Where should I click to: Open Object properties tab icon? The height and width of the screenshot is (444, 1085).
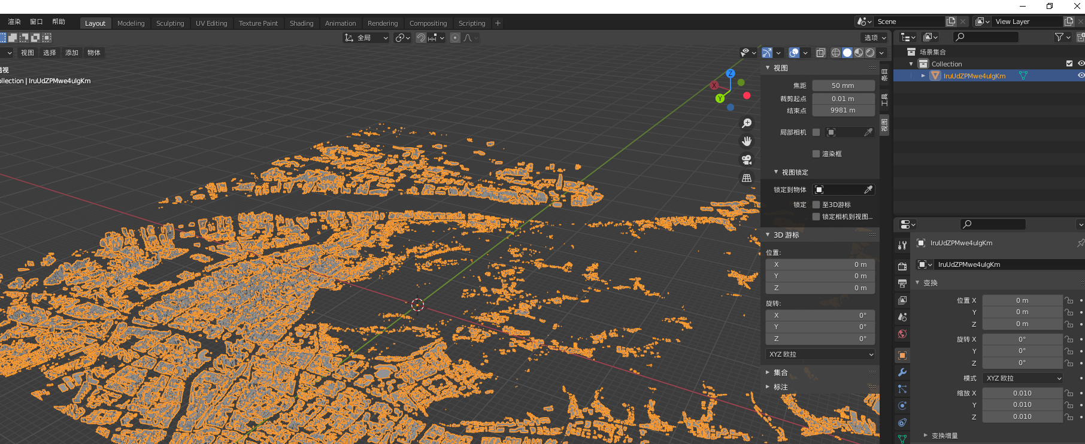point(902,355)
